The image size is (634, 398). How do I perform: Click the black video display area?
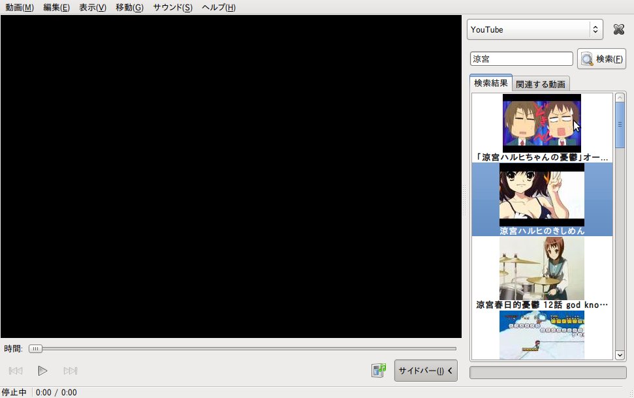point(231,177)
